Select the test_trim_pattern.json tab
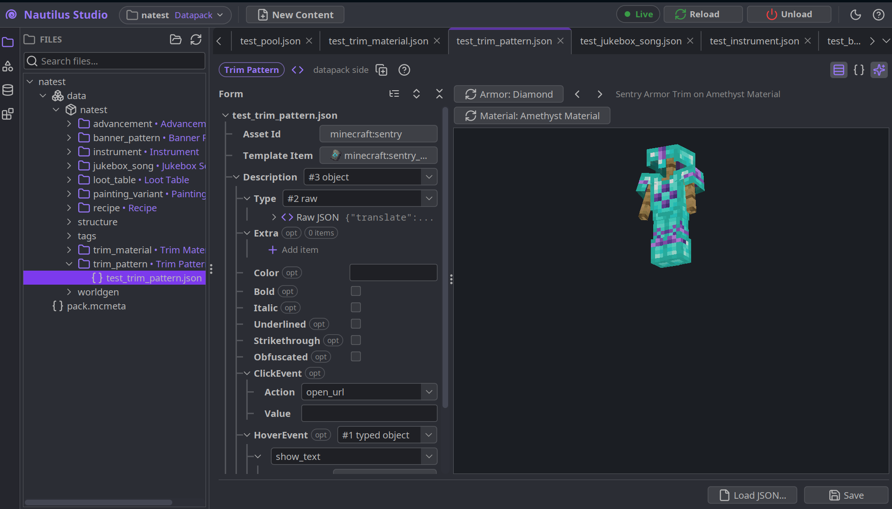The height and width of the screenshot is (509, 892). click(x=504, y=41)
